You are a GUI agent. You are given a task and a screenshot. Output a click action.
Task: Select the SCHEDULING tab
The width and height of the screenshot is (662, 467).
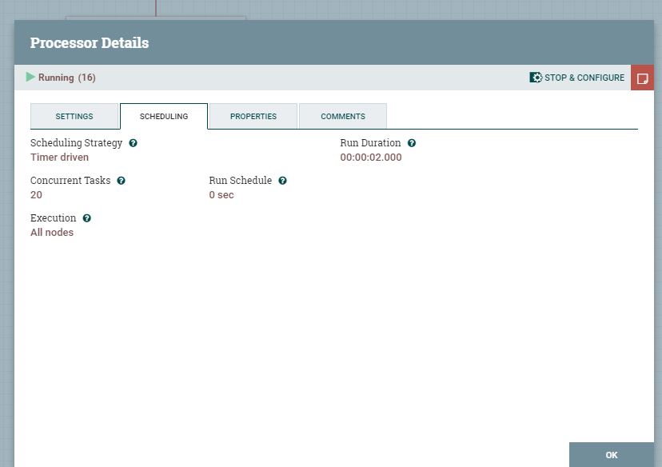pyautogui.click(x=163, y=116)
